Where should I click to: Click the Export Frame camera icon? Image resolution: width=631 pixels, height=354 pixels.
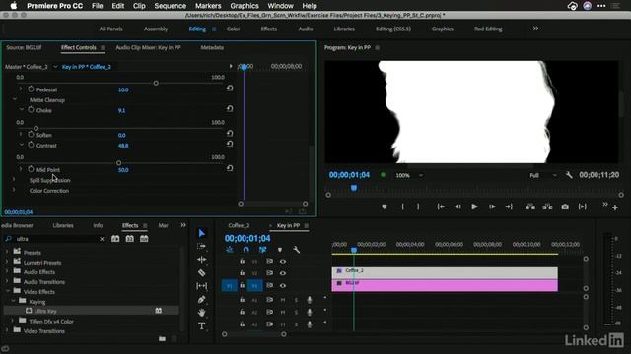pyautogui.click(x=565, y=206)
